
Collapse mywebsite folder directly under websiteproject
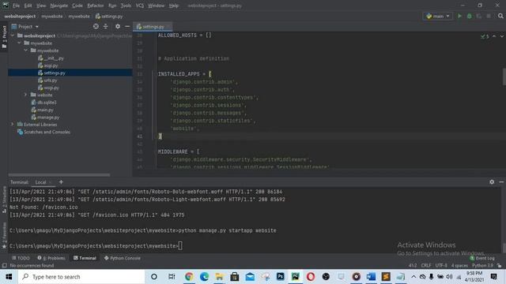[x=19, y=43]
